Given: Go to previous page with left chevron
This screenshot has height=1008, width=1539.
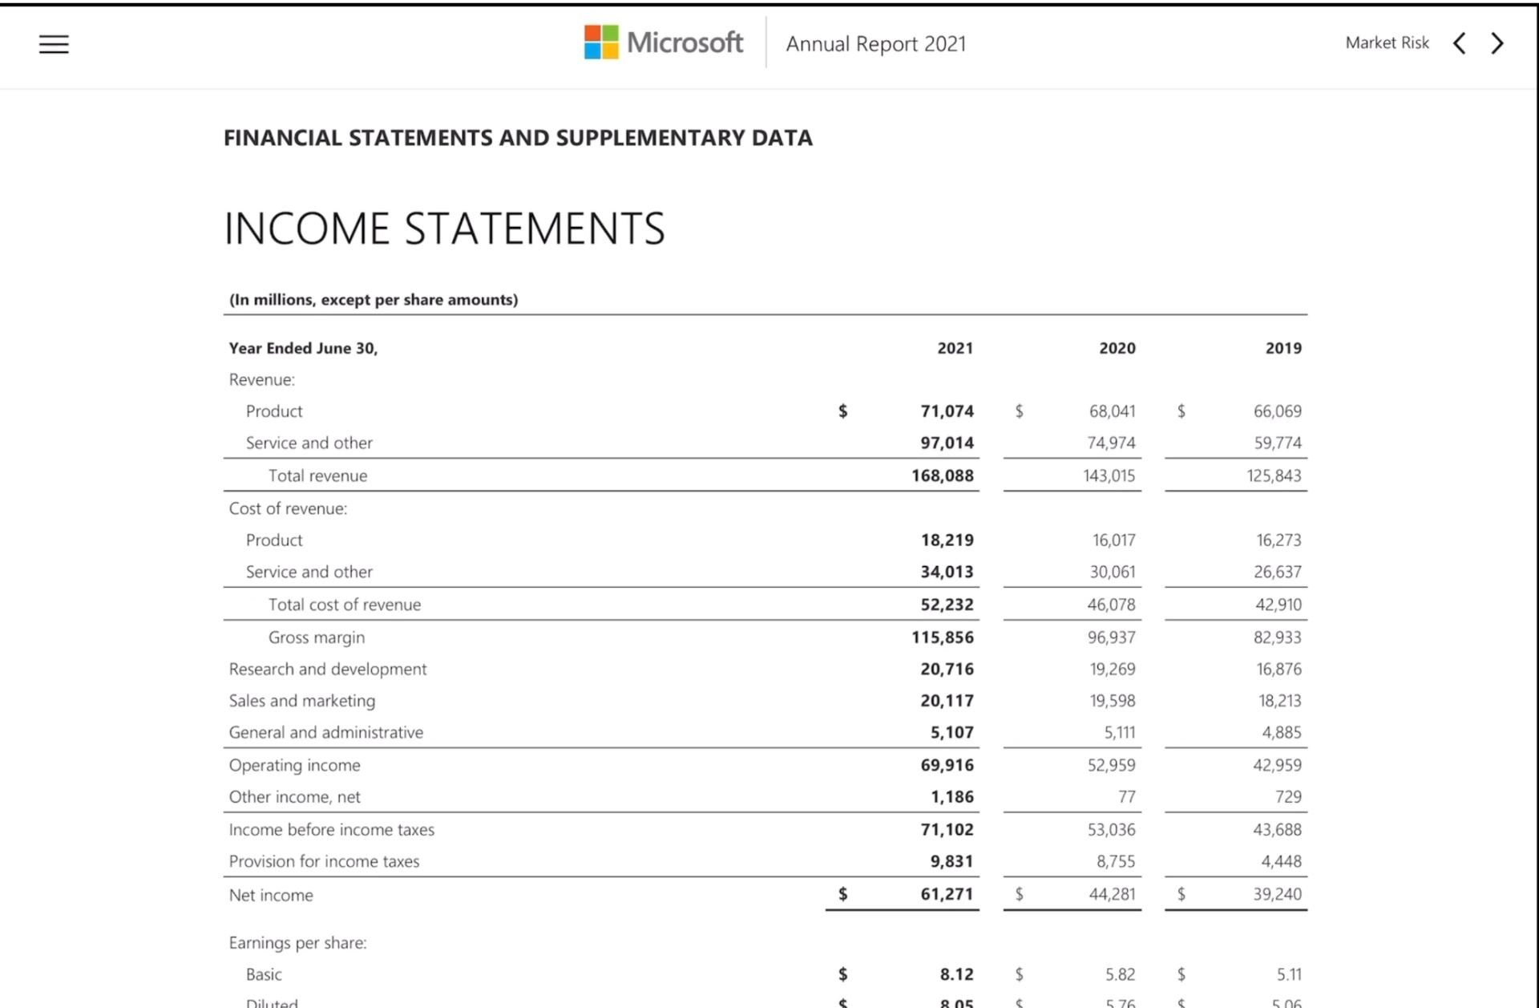Looking at the screenshot, I should 1460,43.
